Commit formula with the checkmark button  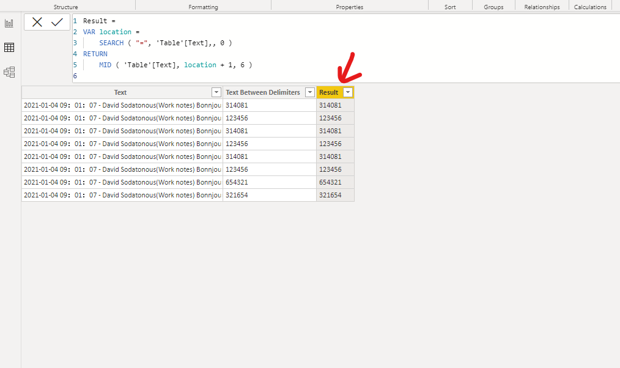pyautogui.click(x=57, y=22)
